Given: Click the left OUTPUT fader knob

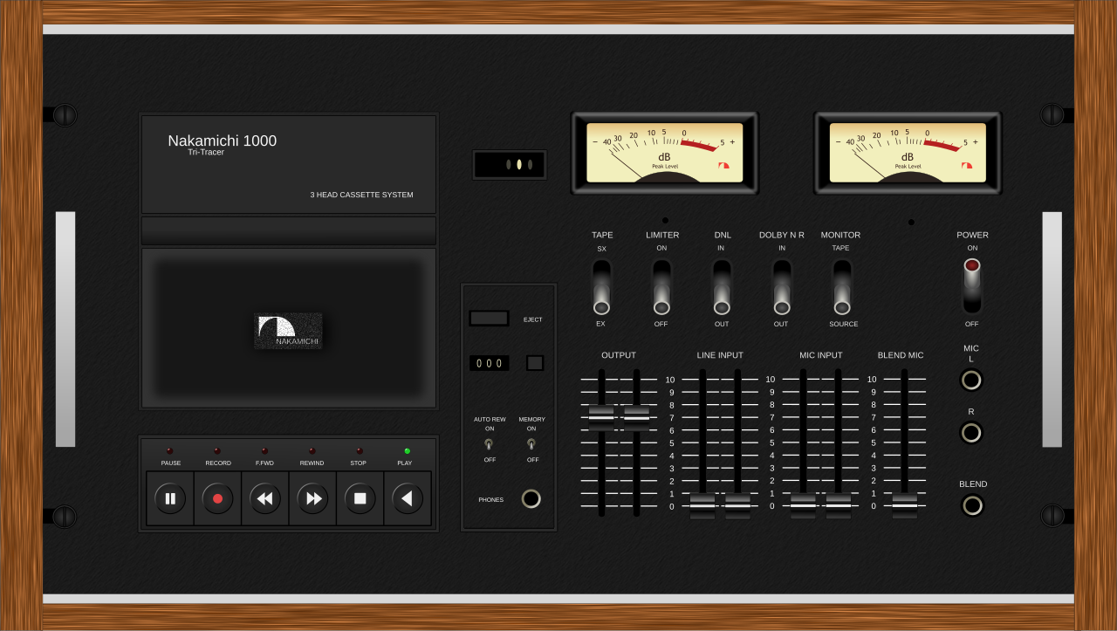Looking at the screenshot, I should point(601,418).
